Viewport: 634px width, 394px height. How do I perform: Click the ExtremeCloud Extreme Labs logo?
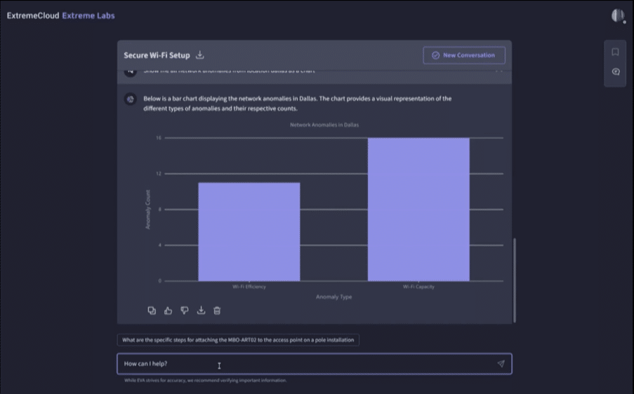(x=60, y=15)
